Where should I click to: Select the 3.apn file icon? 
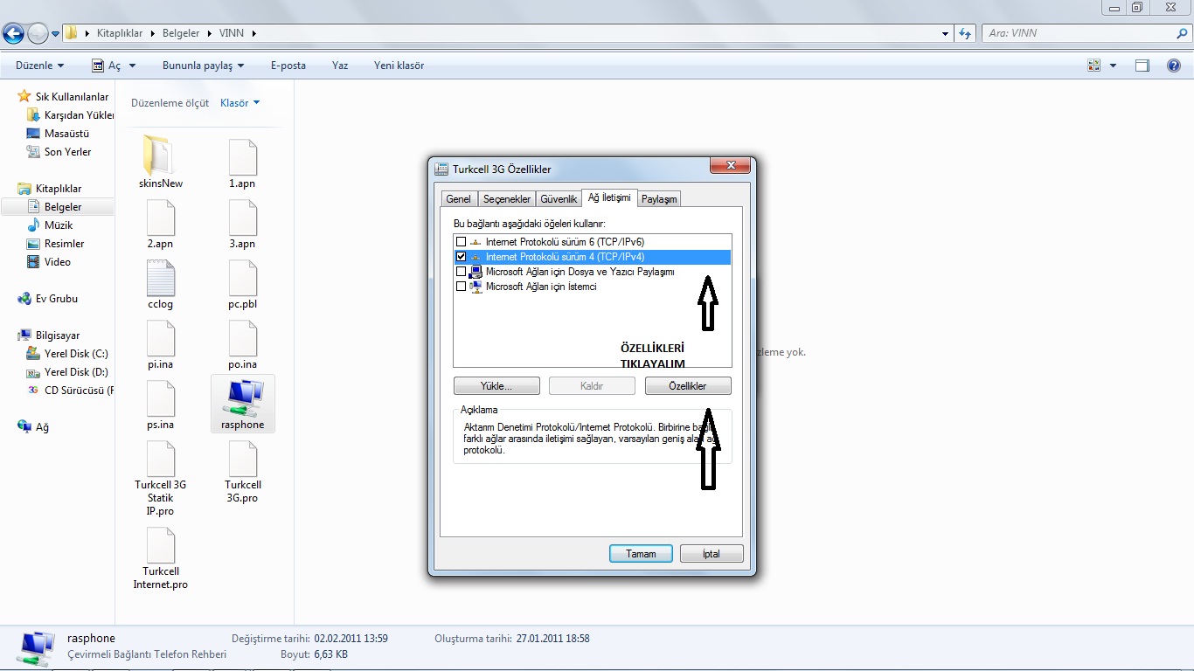[x=242, y=218]
